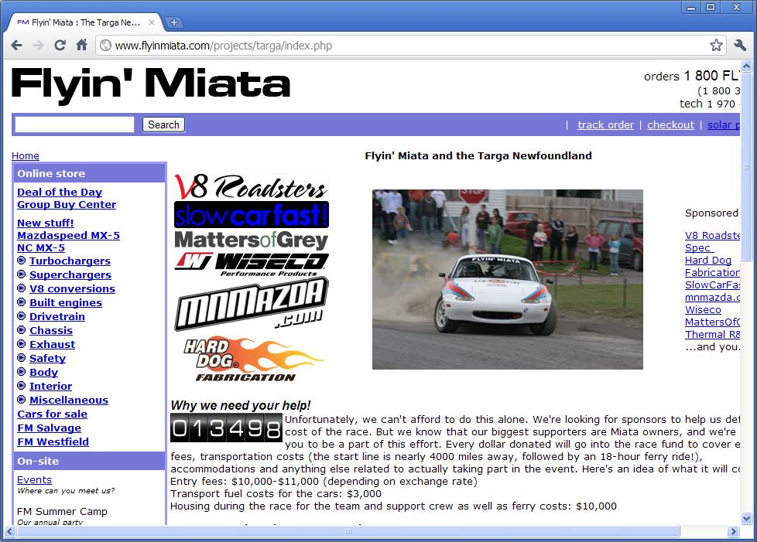The height and width of the screenshot is (542, 757).
Task: Open the Turbochargers link text
Action: (70, 261)
